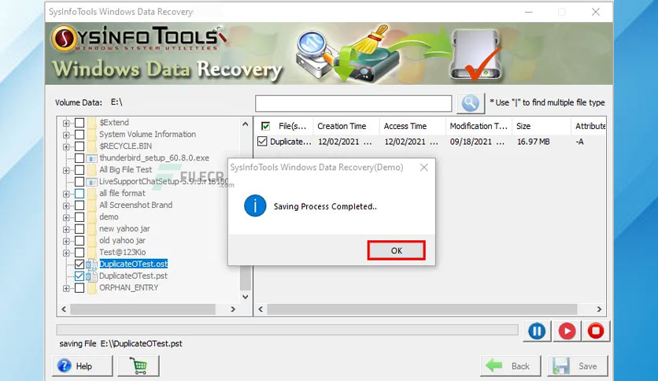Uncheck the DuplicateOTest.pst checkbox
This screenshot has width=658, height=381.
click(x=79, y=276)
